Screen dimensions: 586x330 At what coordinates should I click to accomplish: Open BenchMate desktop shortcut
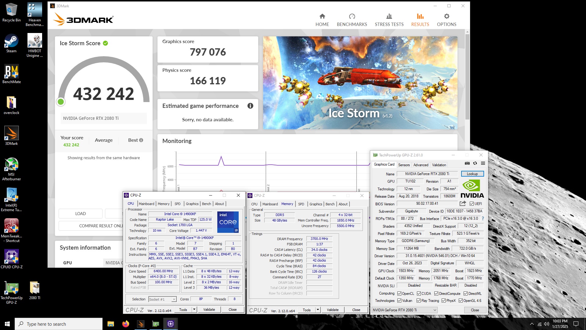(12, 74)
